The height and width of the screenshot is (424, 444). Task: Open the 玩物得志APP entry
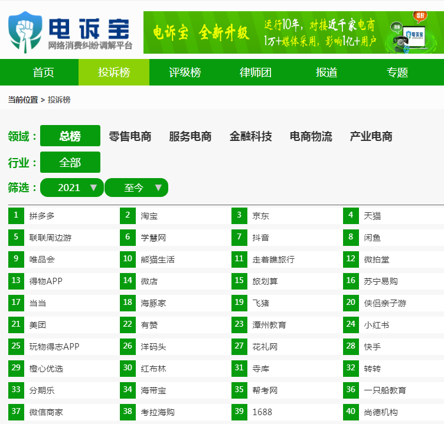pyautogui.click(x=54, y=347)
